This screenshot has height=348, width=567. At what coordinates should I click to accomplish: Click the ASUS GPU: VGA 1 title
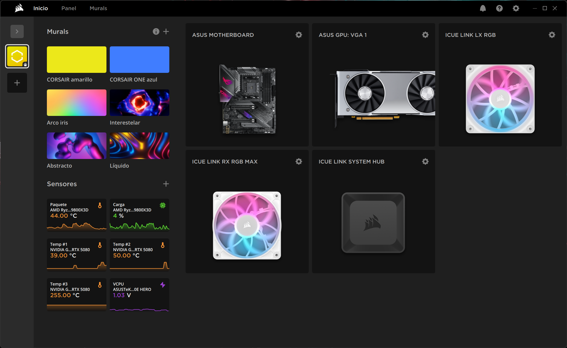click(343, 35)
